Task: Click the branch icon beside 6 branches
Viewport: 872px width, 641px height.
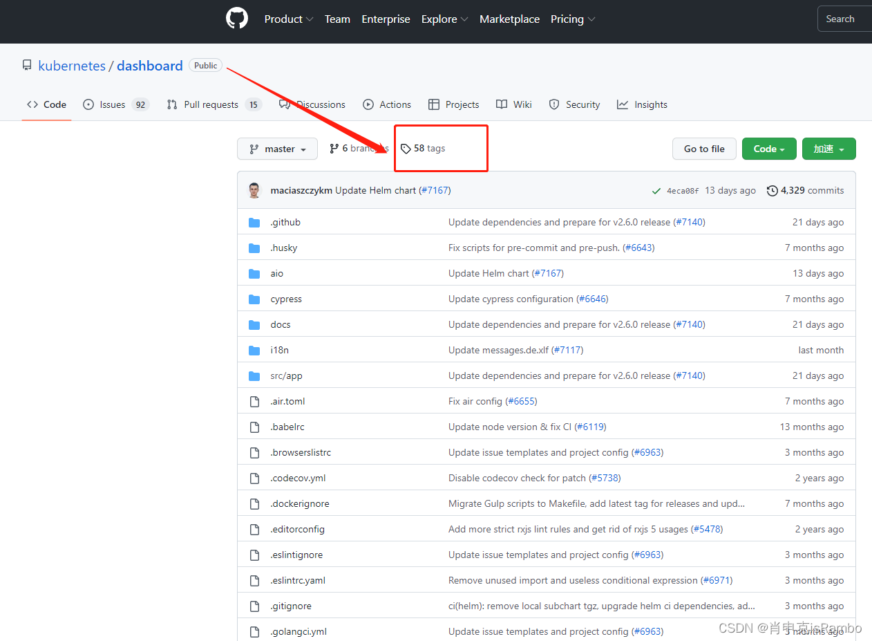Action: pos(334,149)
